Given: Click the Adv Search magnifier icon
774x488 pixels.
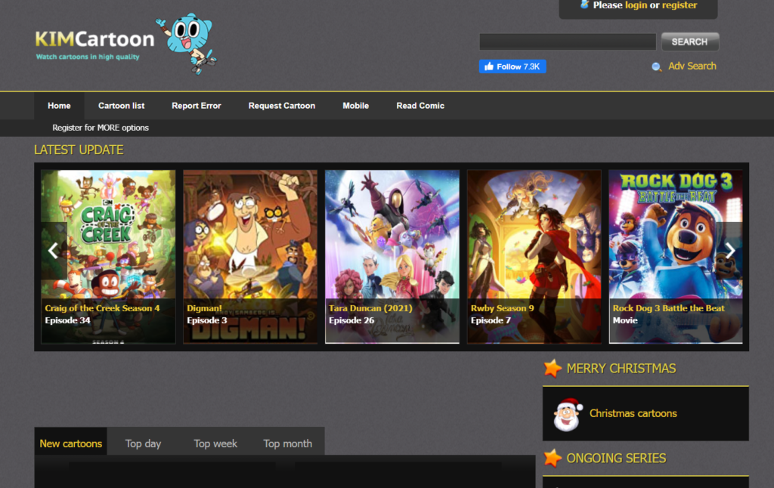Looking at the screenshot, I should click(656, 66).
